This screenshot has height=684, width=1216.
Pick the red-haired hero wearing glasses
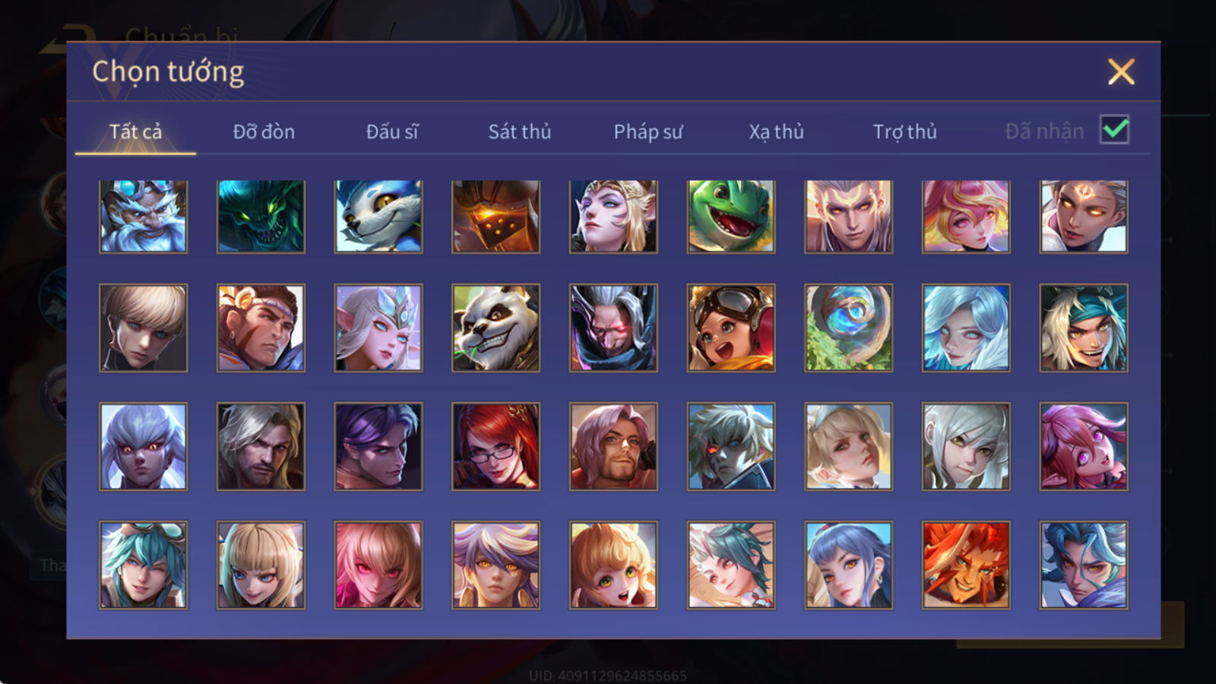click(x=496, y=447)
